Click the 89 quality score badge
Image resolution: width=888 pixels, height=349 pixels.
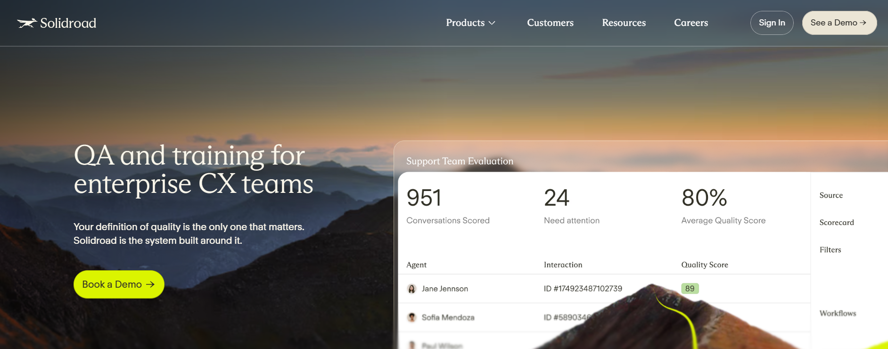point(690,289)
